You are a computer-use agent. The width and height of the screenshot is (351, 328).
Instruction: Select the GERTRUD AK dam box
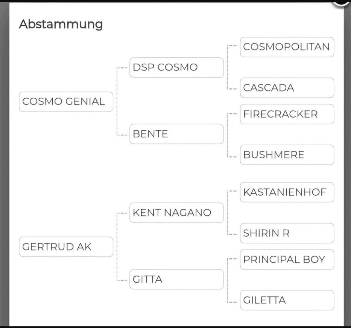point(66,247)
